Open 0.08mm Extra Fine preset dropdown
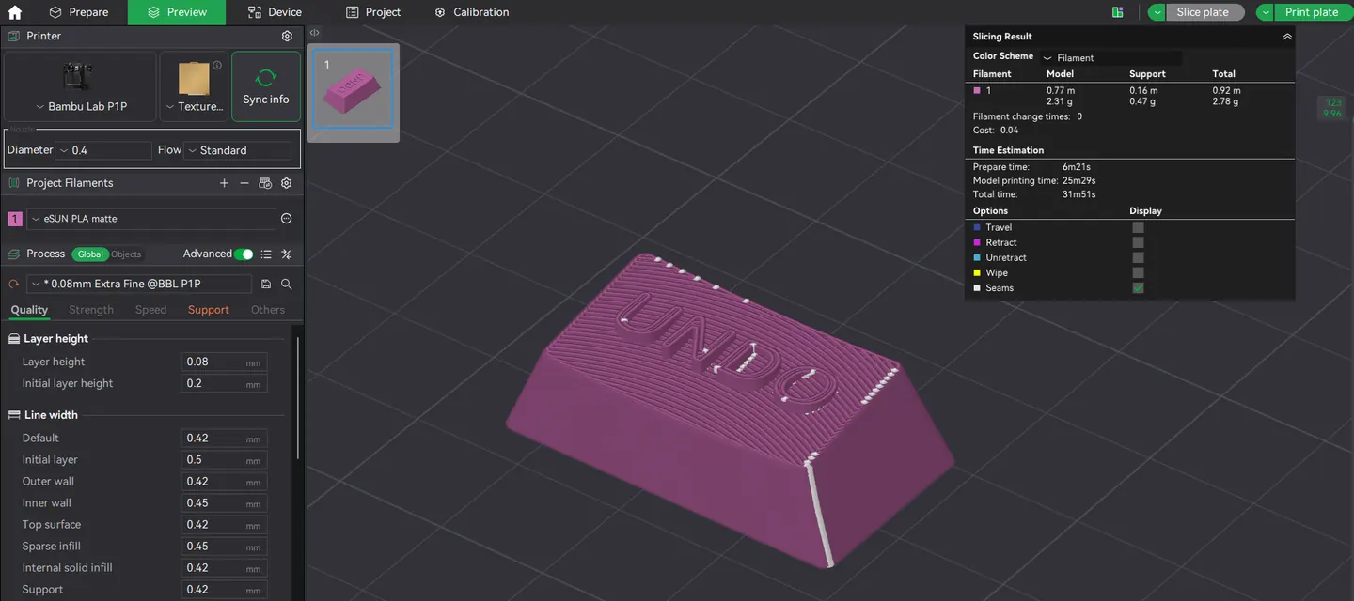This screenshot has height=601, width=1354. coord(139,284)
